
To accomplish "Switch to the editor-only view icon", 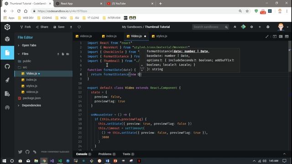I will tap(281, 36).
